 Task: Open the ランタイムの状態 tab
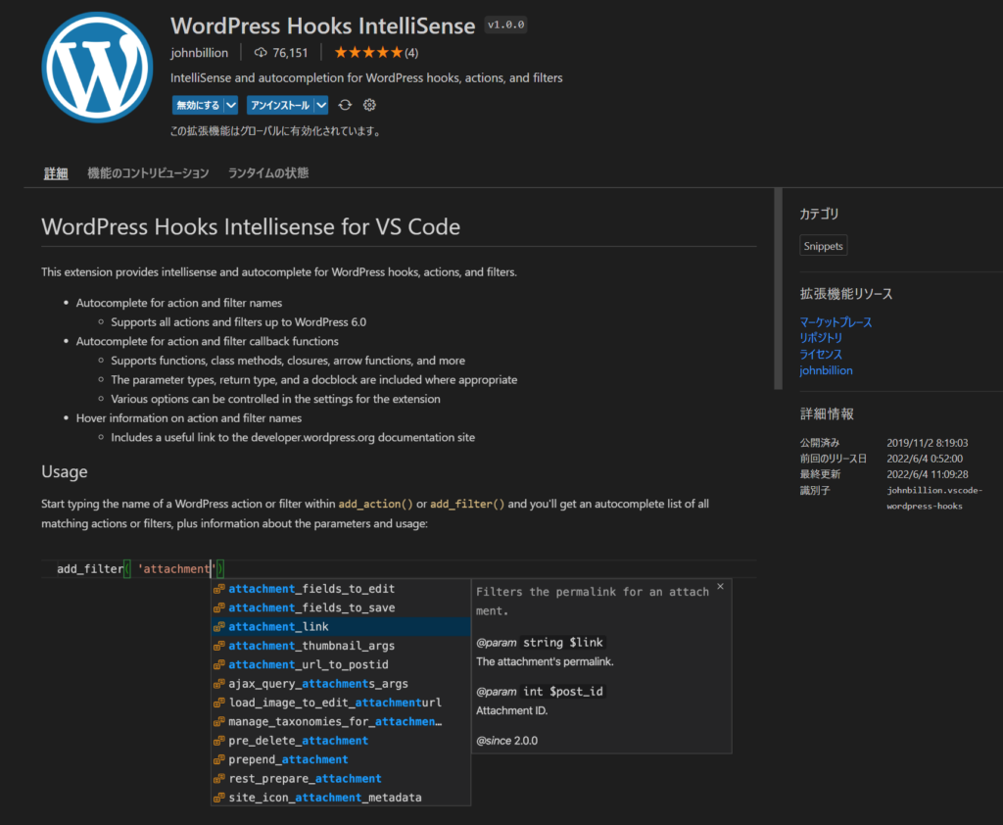pos(267,173)
